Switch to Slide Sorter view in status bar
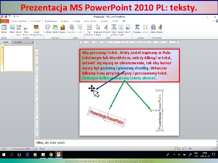The image size is (218, 163). 180,149
